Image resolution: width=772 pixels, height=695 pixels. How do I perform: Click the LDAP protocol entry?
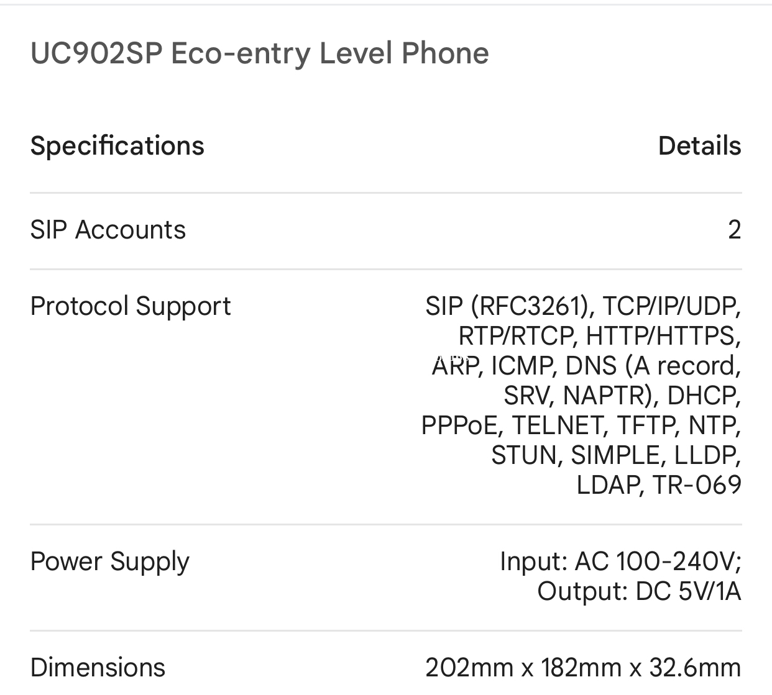pyautogui.click(x=609, y=485)
